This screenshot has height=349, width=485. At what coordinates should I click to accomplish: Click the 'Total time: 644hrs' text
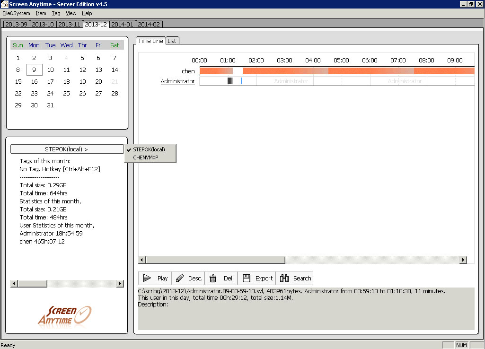(44, 193)
